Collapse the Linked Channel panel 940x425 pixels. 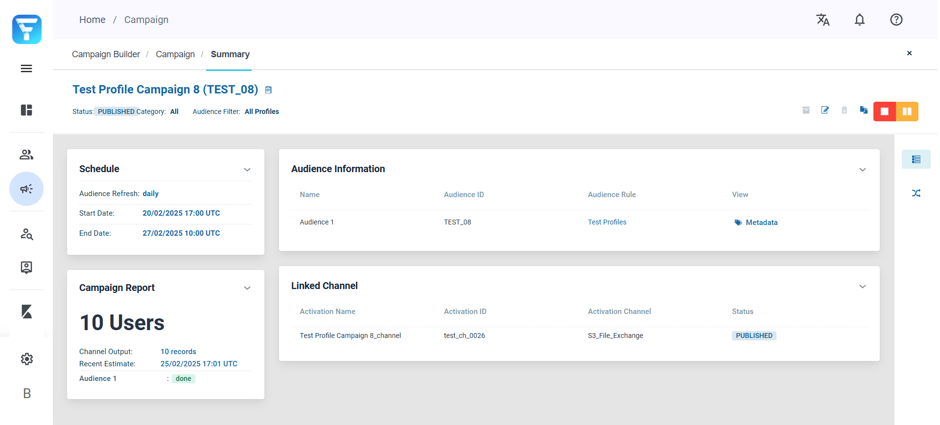[863, 286]
